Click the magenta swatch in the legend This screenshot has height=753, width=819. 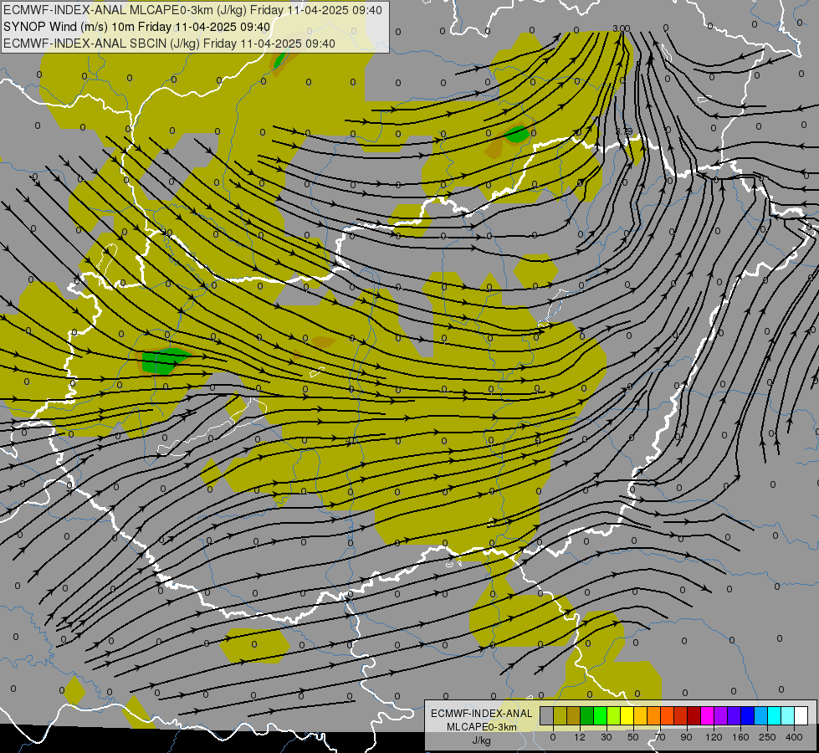point(708,716)
